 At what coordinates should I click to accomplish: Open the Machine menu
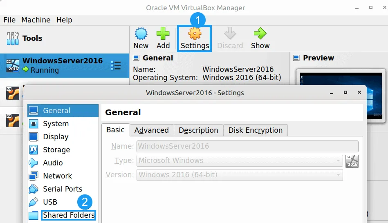coord(36,20)
